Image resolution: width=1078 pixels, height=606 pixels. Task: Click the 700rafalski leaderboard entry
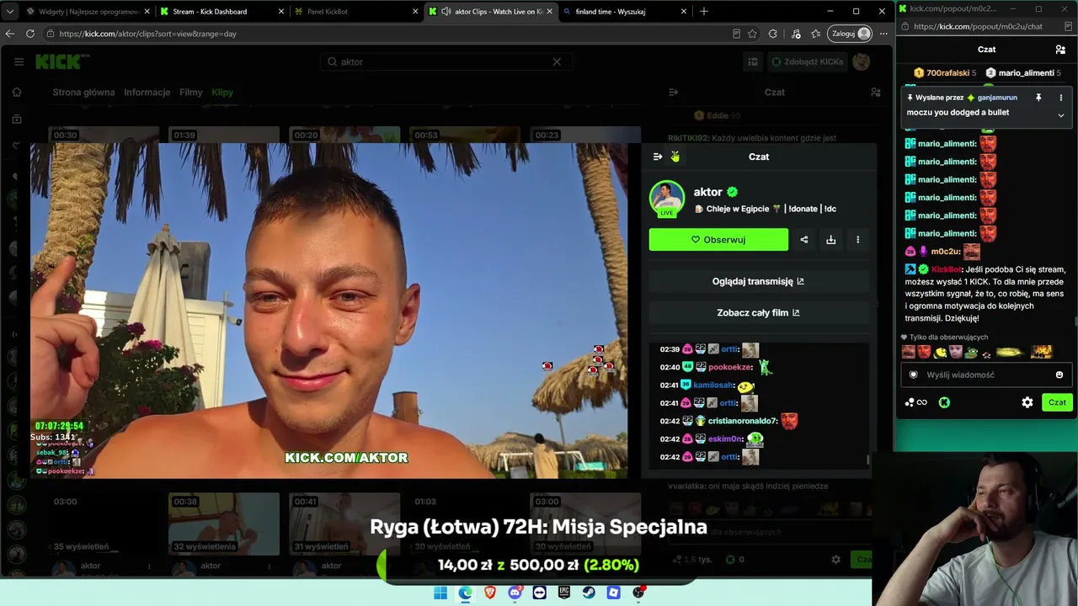point(945,73)
